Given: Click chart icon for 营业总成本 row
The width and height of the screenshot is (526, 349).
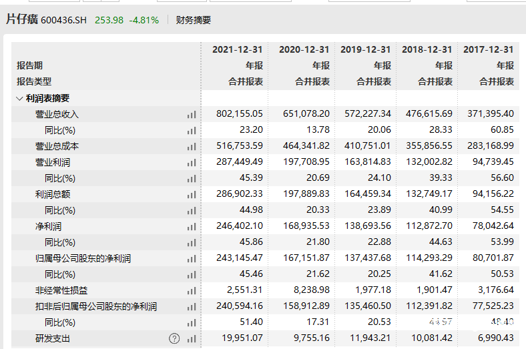Looking at the screenshot, I should (x=192, y=147).
